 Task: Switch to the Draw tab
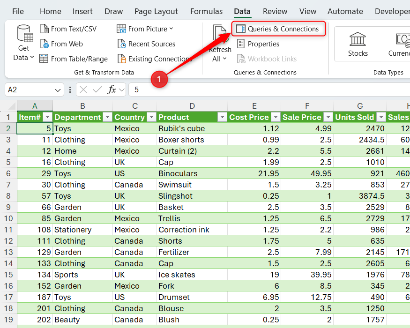click(x=113, y=11)
